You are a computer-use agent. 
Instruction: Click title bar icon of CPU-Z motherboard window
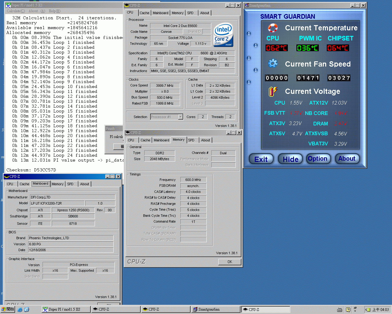(x=6, y=177)
